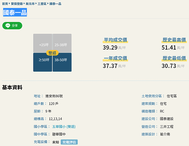Click the 30.73 lowest price value
The height and width of the screenshot is (146, 189).
click(x=169, y=66)
